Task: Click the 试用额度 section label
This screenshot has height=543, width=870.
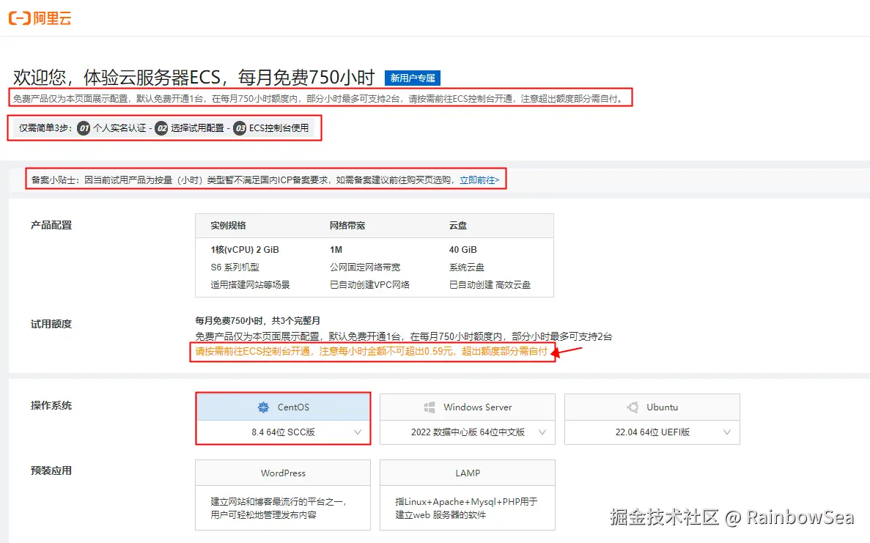Action: click(x=51, y=324)
